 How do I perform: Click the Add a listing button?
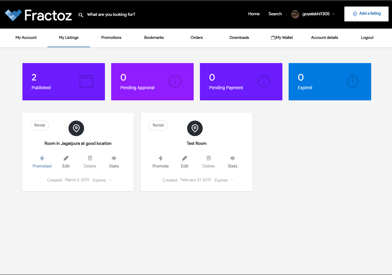point(366,14)
